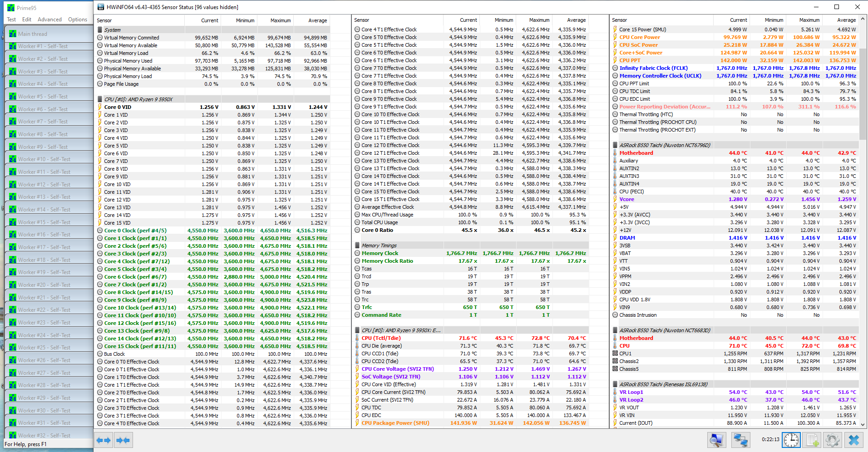Select the Page File Usage row
Screen dimensions: 868x452
point(212,84)
